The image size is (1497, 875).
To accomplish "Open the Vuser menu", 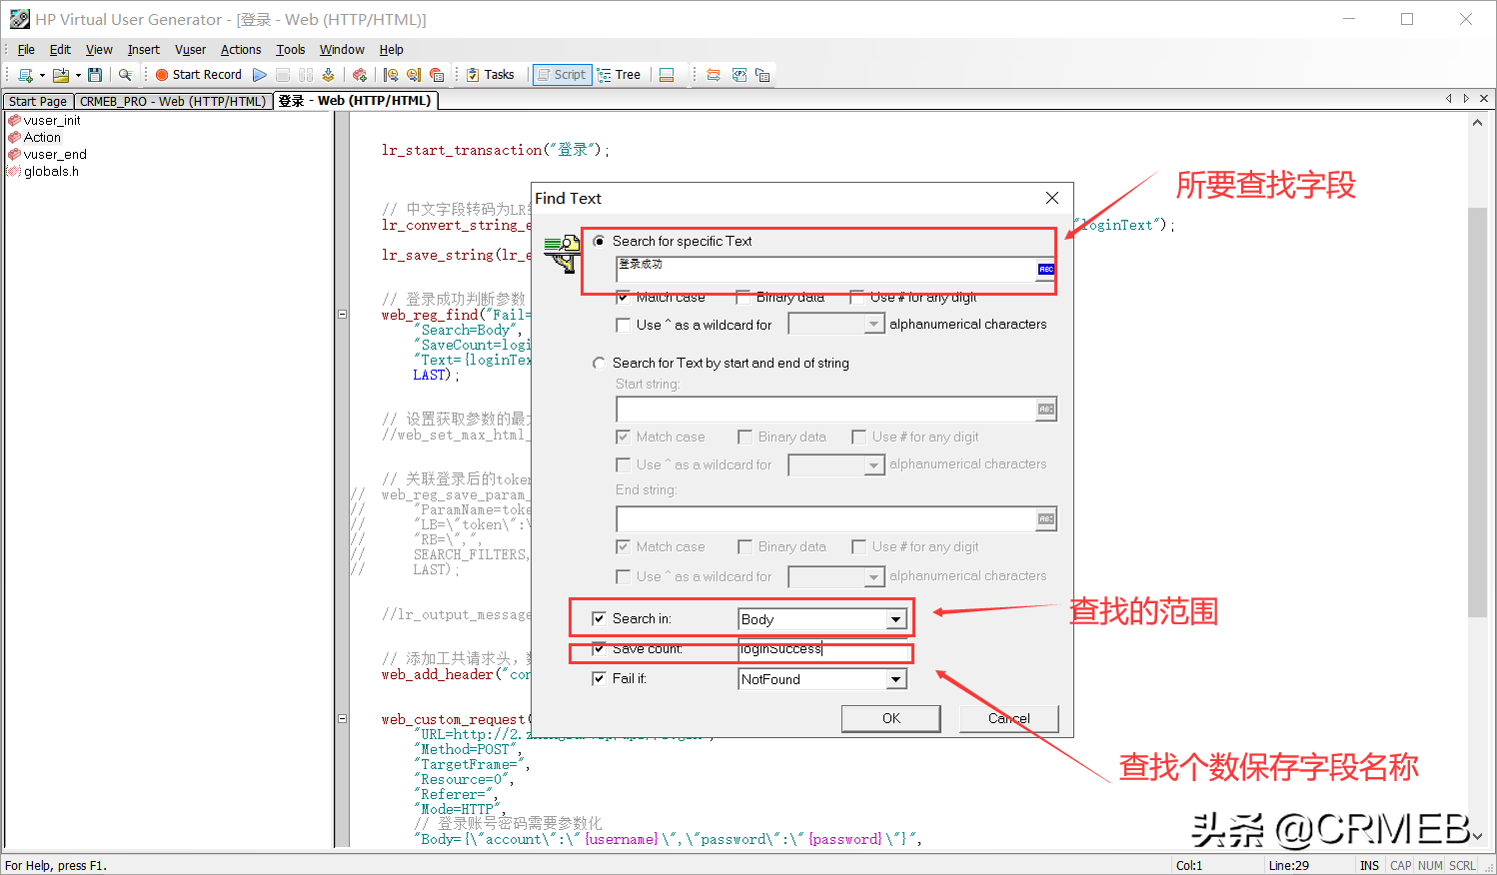I will [x=190, y=50].
